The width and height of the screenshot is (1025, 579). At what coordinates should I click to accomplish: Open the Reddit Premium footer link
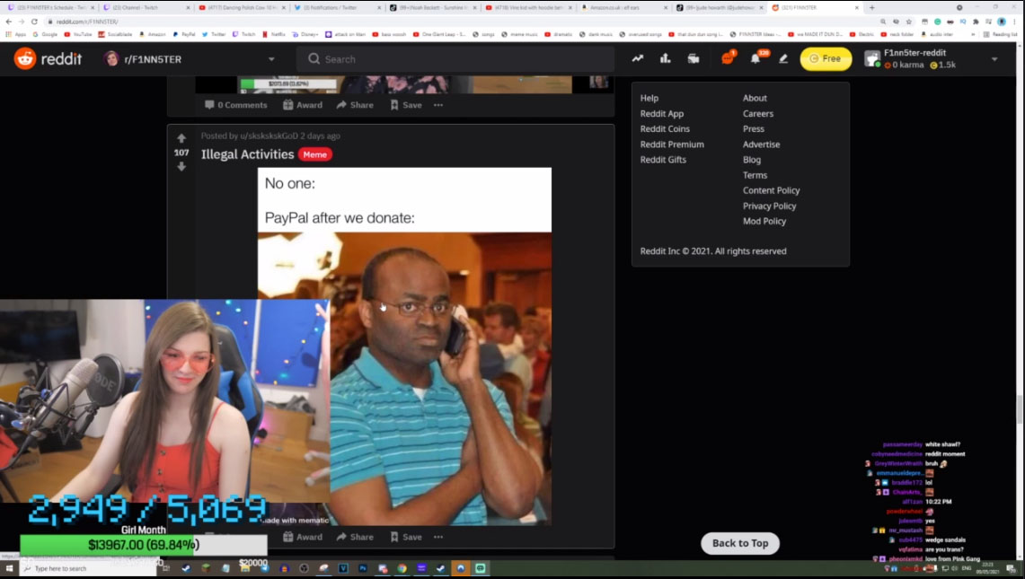point(672,145)
